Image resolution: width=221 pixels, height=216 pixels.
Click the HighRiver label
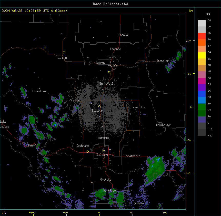[x=110, y=191]
